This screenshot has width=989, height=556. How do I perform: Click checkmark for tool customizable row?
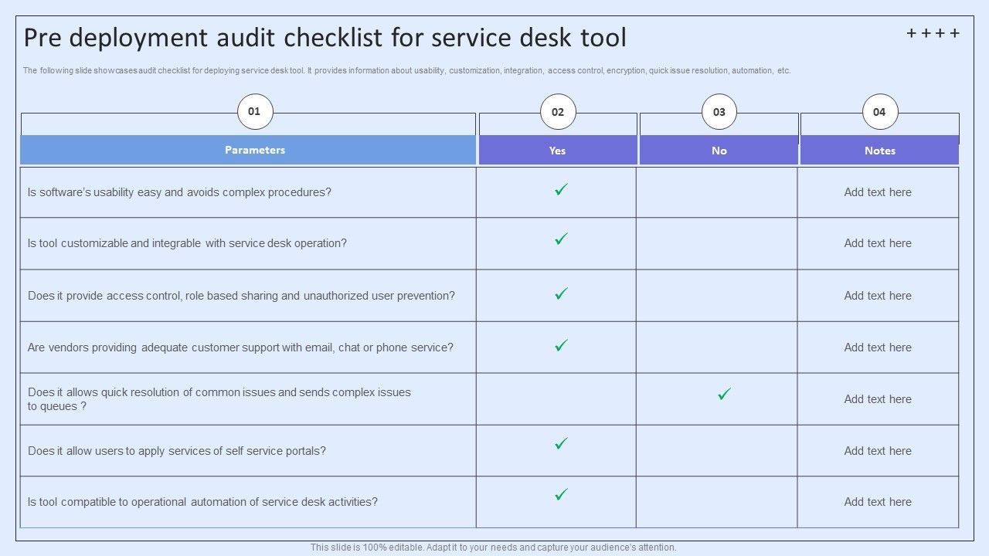tap(562, 239)
